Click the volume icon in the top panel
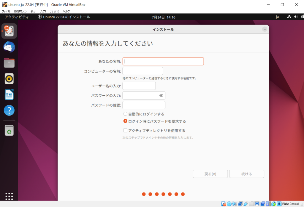This screenshot has height=207, width=304. click(296, 17)
